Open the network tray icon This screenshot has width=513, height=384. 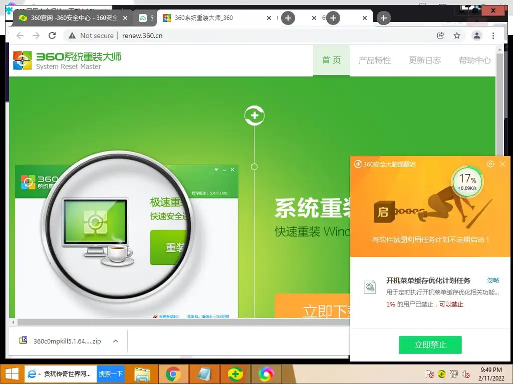[454, 373]
